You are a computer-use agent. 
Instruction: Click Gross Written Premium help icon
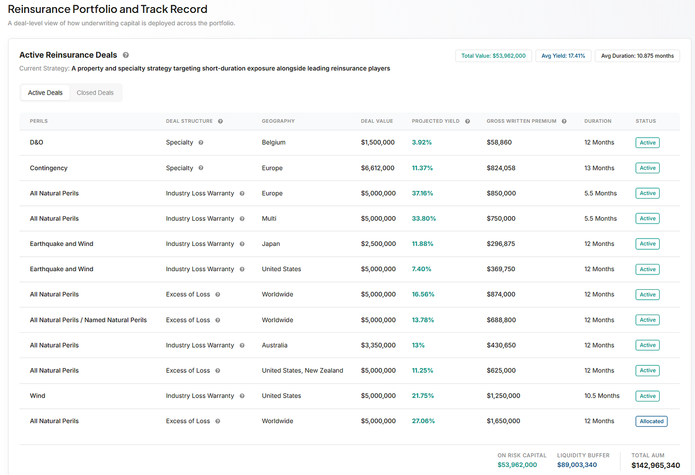tap(564, 121)
